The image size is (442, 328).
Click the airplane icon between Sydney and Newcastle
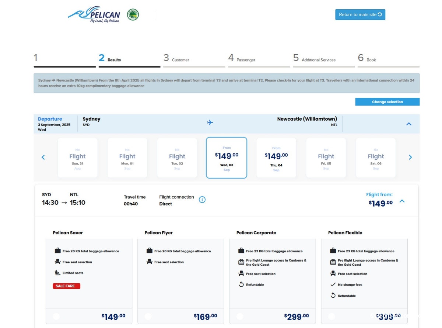[x=210, y=122]
